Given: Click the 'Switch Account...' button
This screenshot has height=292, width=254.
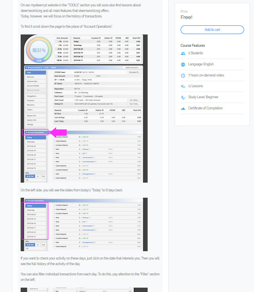Looking at the screenshot, I should [x=132, y=68].
